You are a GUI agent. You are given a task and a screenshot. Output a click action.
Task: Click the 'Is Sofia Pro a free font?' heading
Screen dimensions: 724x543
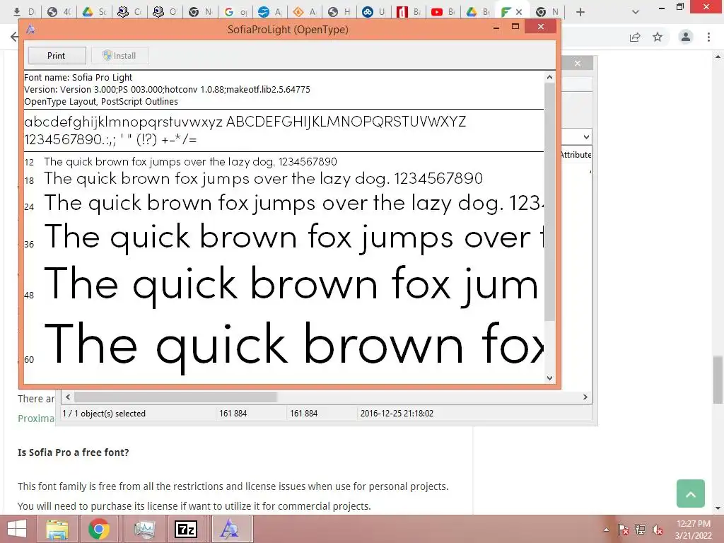(x=74, y=452)
